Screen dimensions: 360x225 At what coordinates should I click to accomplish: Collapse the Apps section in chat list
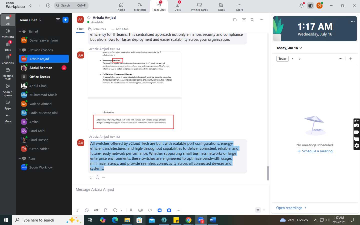20,158
